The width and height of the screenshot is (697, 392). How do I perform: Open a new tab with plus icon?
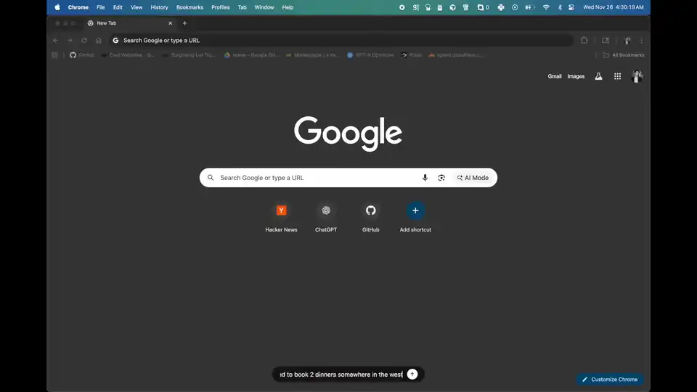(x=185, y=23)
